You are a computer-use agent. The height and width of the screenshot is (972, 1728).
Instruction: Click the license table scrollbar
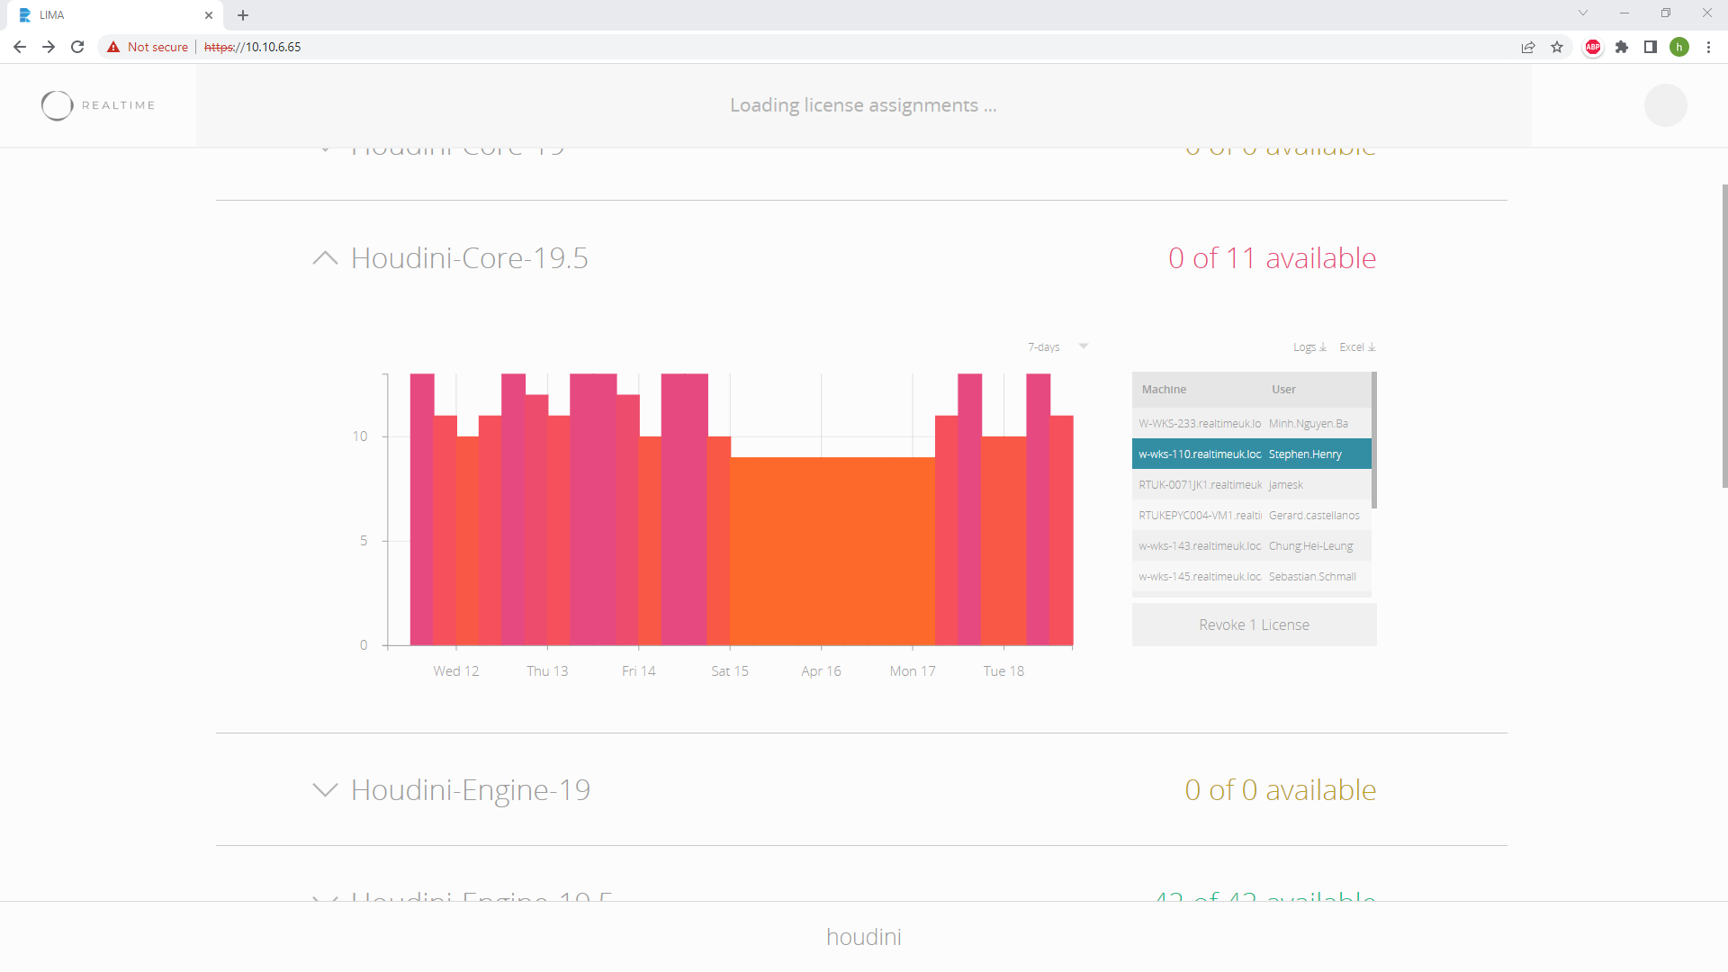(x=1374, y=440)
